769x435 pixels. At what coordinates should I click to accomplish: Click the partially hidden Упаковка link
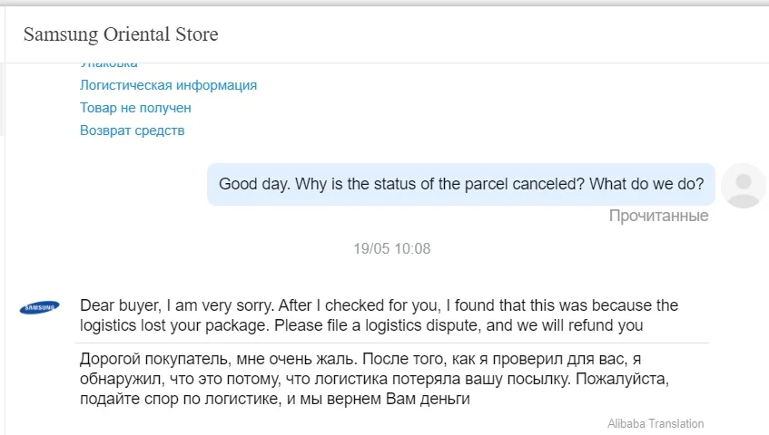(x=109, y=64)
